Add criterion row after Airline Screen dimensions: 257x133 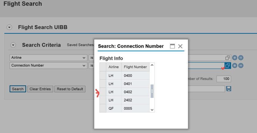(x=235, y=58)
